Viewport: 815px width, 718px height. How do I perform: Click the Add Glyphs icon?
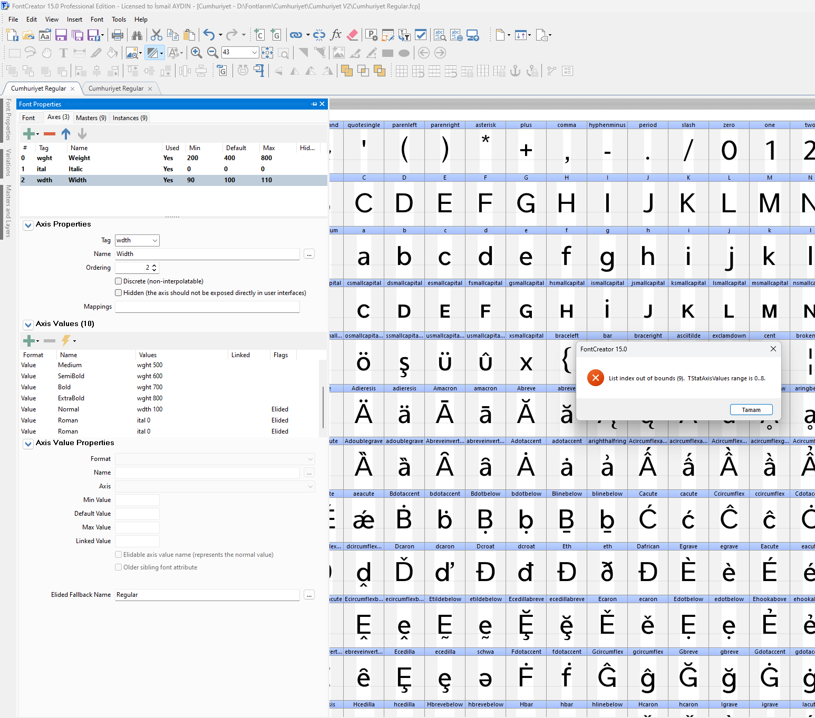276,35
